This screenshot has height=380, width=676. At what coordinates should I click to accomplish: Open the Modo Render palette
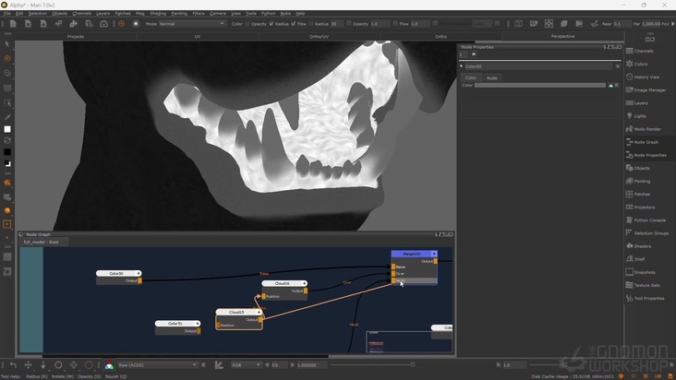pyautogui.click(x=643, y=129)
